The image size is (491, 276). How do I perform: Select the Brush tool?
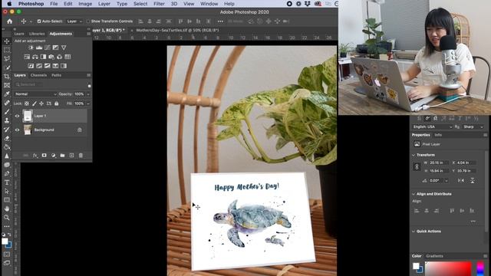pyautogui.click(x=7, y=111)
